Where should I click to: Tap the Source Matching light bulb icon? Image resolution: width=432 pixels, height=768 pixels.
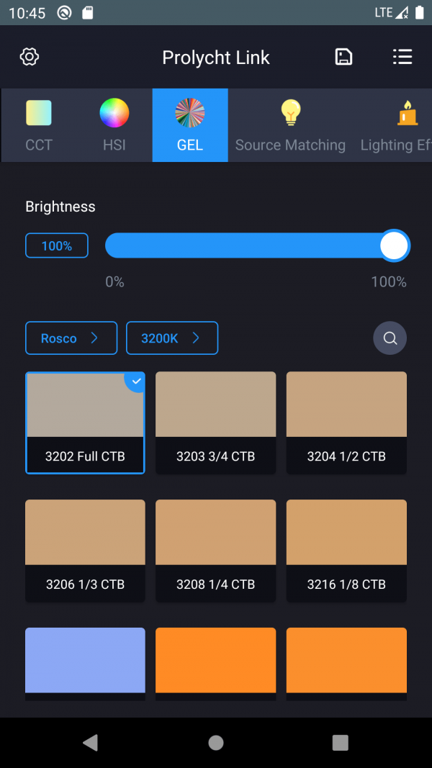tap(290, 113)
